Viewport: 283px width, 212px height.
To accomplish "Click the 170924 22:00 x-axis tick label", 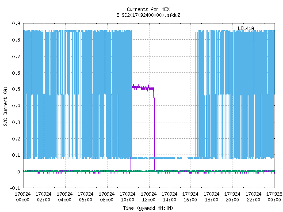I will (x=253, y=197).
